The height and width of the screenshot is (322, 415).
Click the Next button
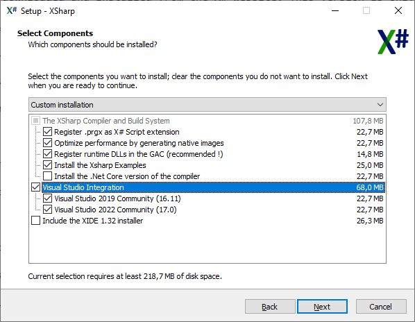(322, 307)
